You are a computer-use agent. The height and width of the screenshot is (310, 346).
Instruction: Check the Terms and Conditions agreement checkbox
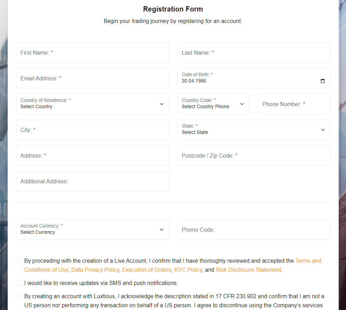[18, 260]
